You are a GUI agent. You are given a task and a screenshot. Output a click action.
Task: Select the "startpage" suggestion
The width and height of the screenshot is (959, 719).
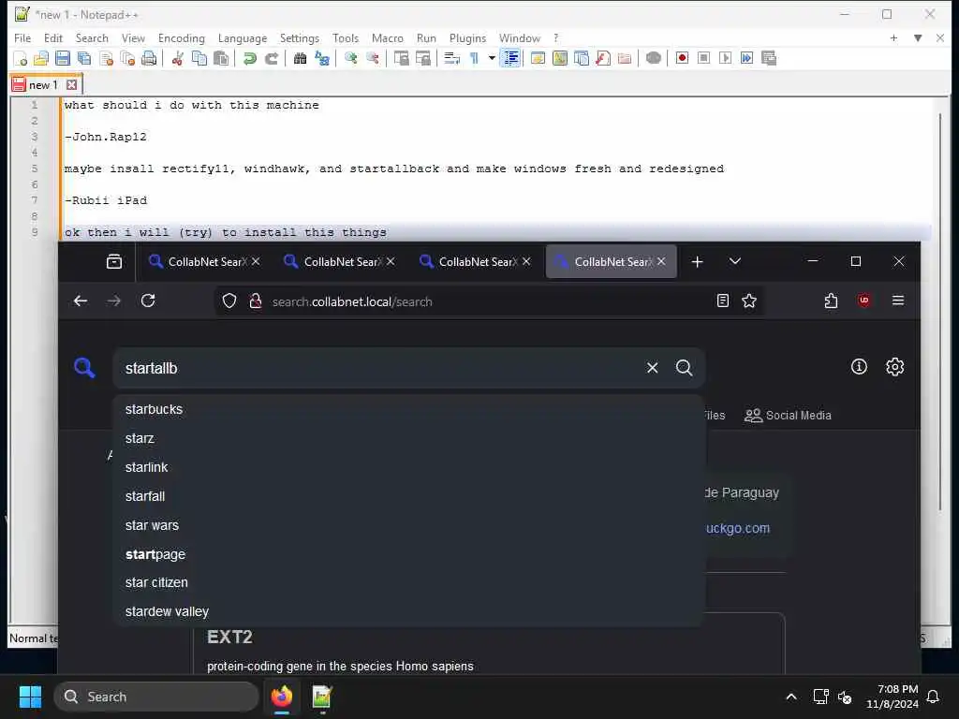[408, 554]
